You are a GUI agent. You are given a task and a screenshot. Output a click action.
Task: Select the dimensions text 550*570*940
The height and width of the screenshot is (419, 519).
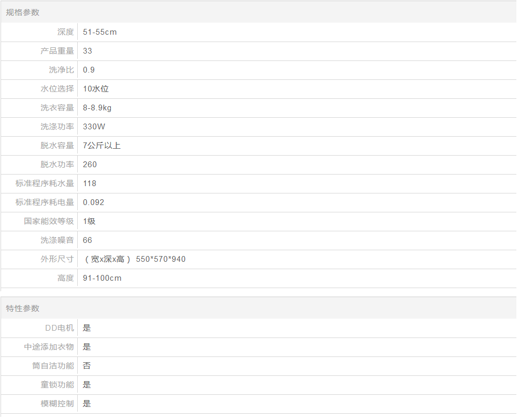pyautogui.click(x=161, y=259)
